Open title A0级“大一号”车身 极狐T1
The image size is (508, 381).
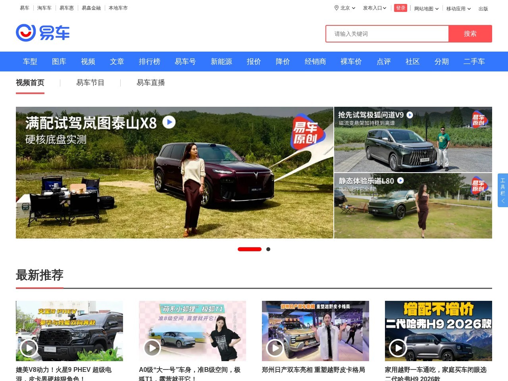point(190,374)
